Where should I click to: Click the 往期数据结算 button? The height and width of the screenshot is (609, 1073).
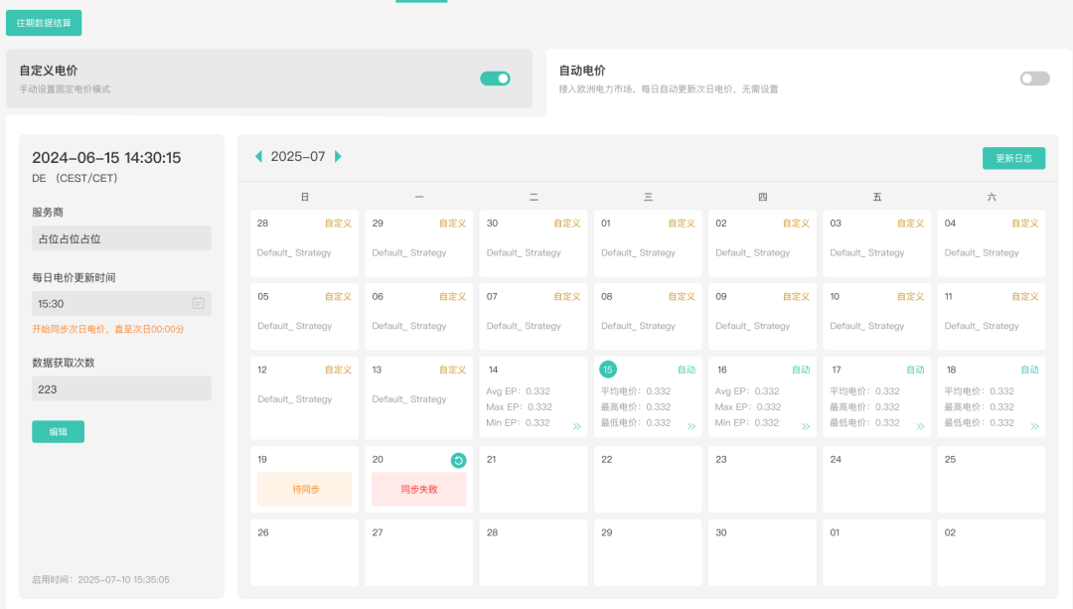point(44,23)
